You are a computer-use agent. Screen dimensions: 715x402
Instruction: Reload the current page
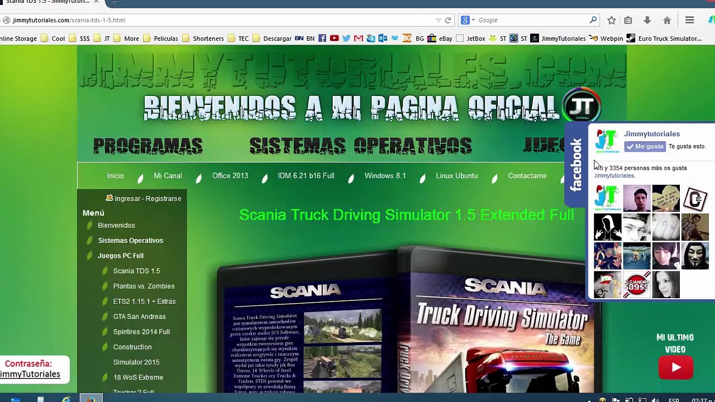[x=447, y=20]
